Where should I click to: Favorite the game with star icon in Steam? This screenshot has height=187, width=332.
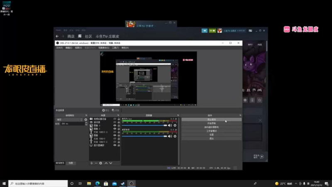[x=259, y=100]
